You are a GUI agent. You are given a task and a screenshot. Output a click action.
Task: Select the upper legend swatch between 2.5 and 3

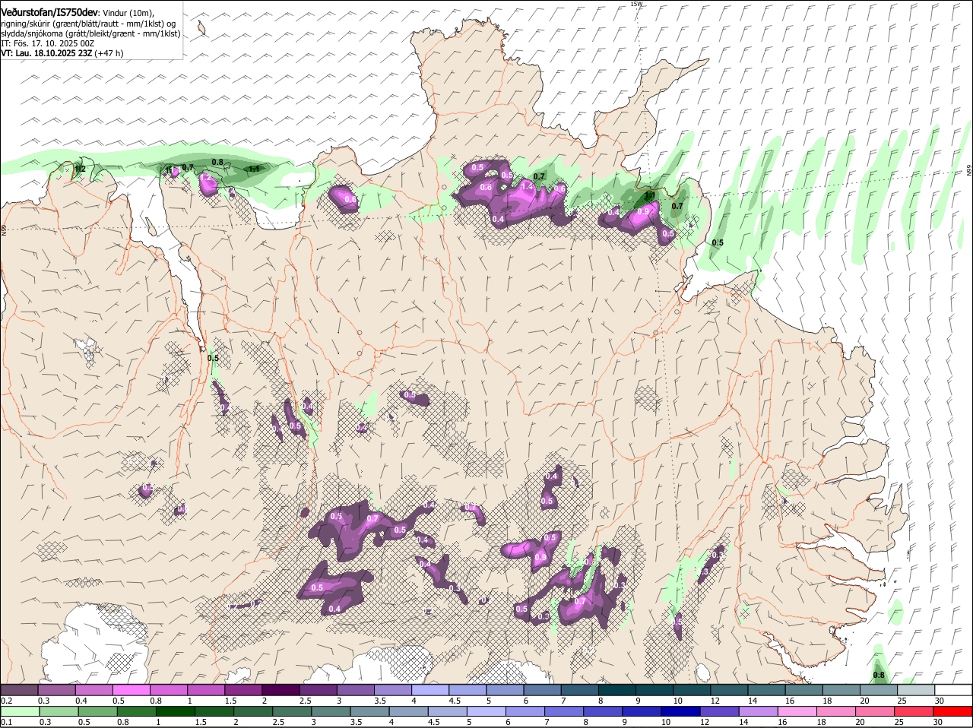[x=319, y=689]
